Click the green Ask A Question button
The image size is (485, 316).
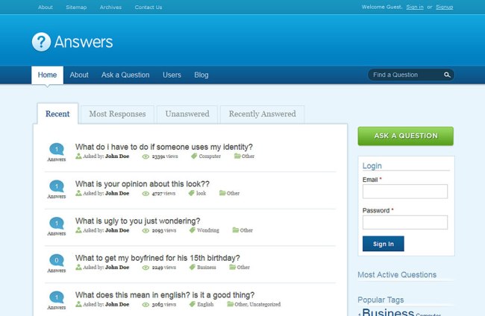click(405, 136)
